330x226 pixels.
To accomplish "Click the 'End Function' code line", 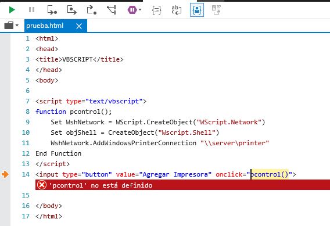I will tap(58, 153).
